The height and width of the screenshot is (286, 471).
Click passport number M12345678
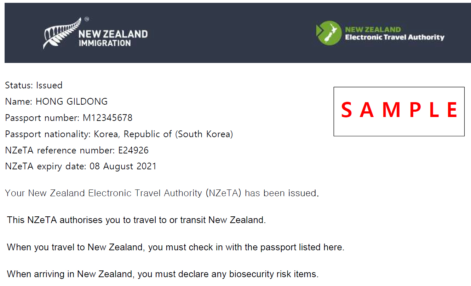pyautogui.click(x=108, y=118)
